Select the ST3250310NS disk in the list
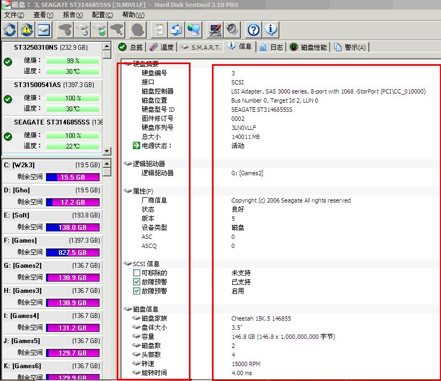This screenshot has width=441, height=381. coord(52,59)
